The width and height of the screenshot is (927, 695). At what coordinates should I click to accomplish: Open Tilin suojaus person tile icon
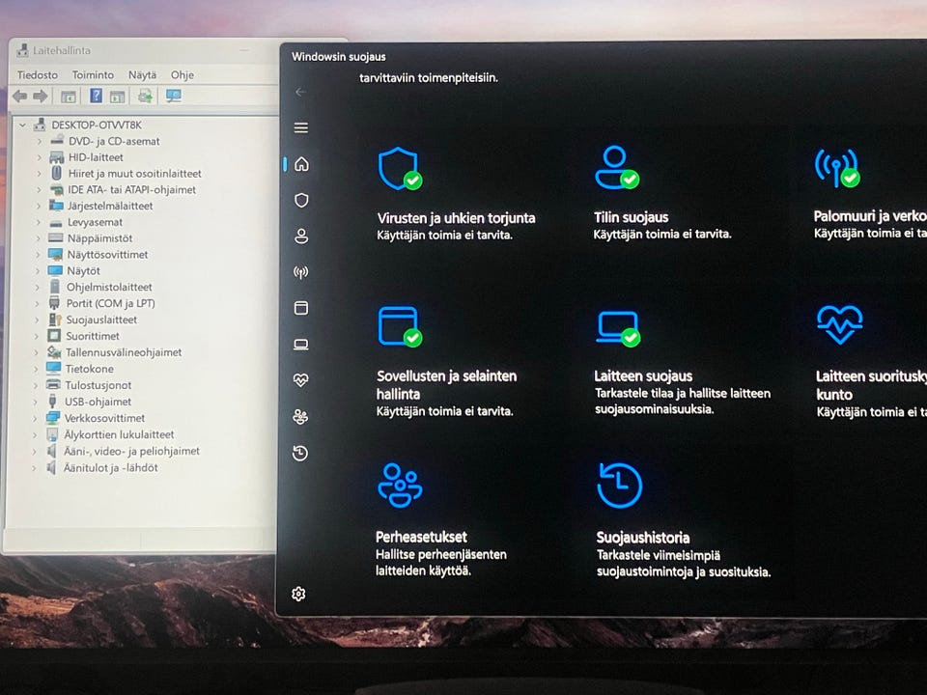click(617, 167)
